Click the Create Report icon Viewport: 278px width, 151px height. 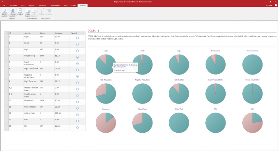pos(28,10)
